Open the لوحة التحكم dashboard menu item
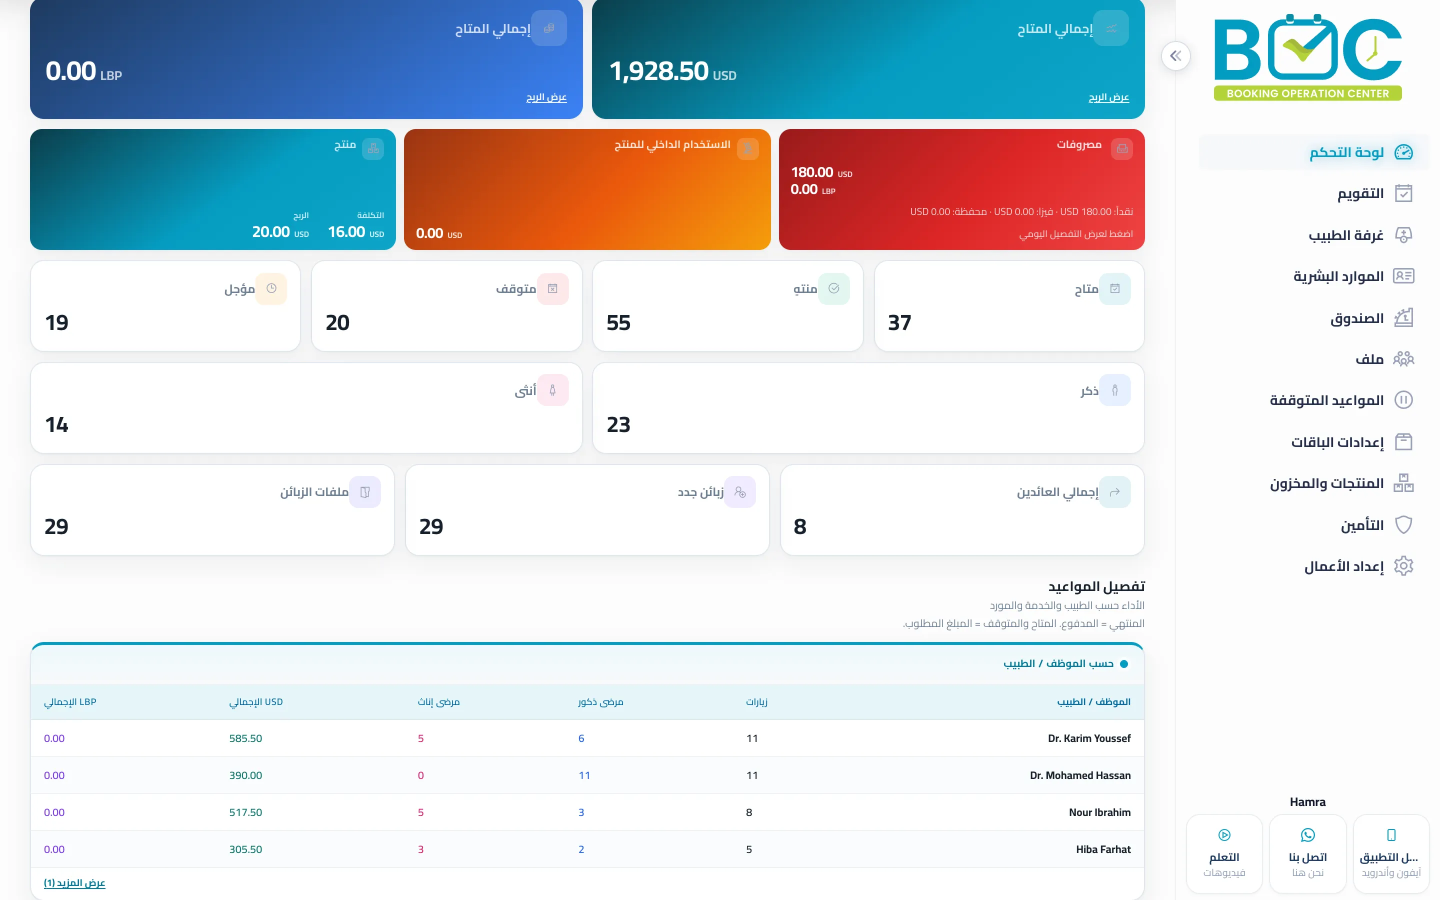 pyautogui.click(x=1314, y=152)
